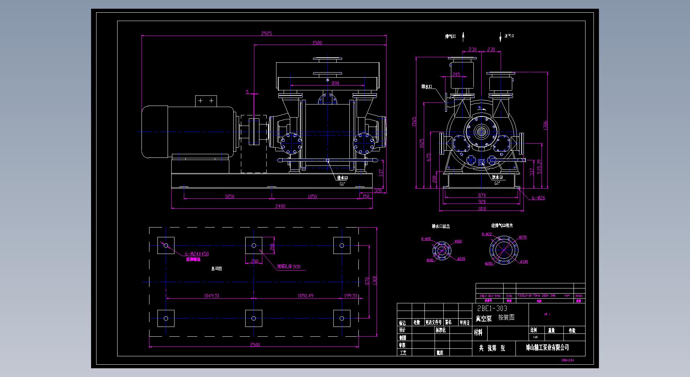Screen dimensions: 690x377
Task: Click the 1050.49 spacing dimension
Action: (x=305, y=296)
